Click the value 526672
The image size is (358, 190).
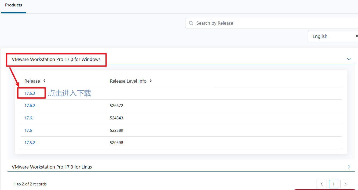coord(116,106)
